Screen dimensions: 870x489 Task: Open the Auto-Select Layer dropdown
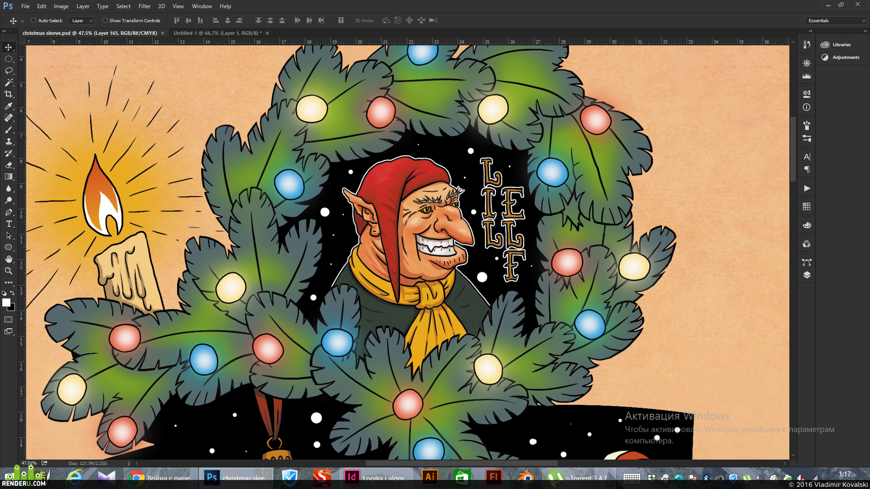tap(82, 20)
